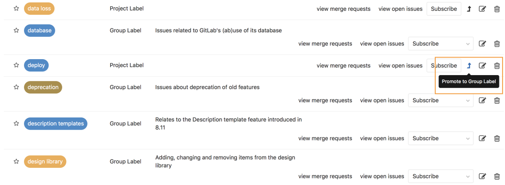Edit the data loss label
The width and height of the screenshot is (505, 185).
pos(483,9)
